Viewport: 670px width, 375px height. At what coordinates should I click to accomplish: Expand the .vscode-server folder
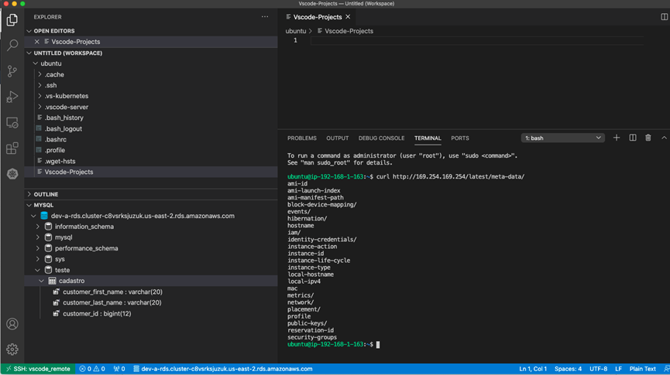tap(66, 107)
